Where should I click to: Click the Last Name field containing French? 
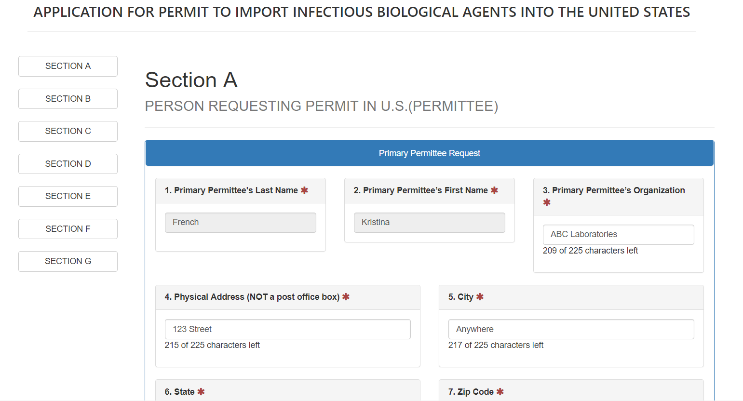click(x=240, y=223)
